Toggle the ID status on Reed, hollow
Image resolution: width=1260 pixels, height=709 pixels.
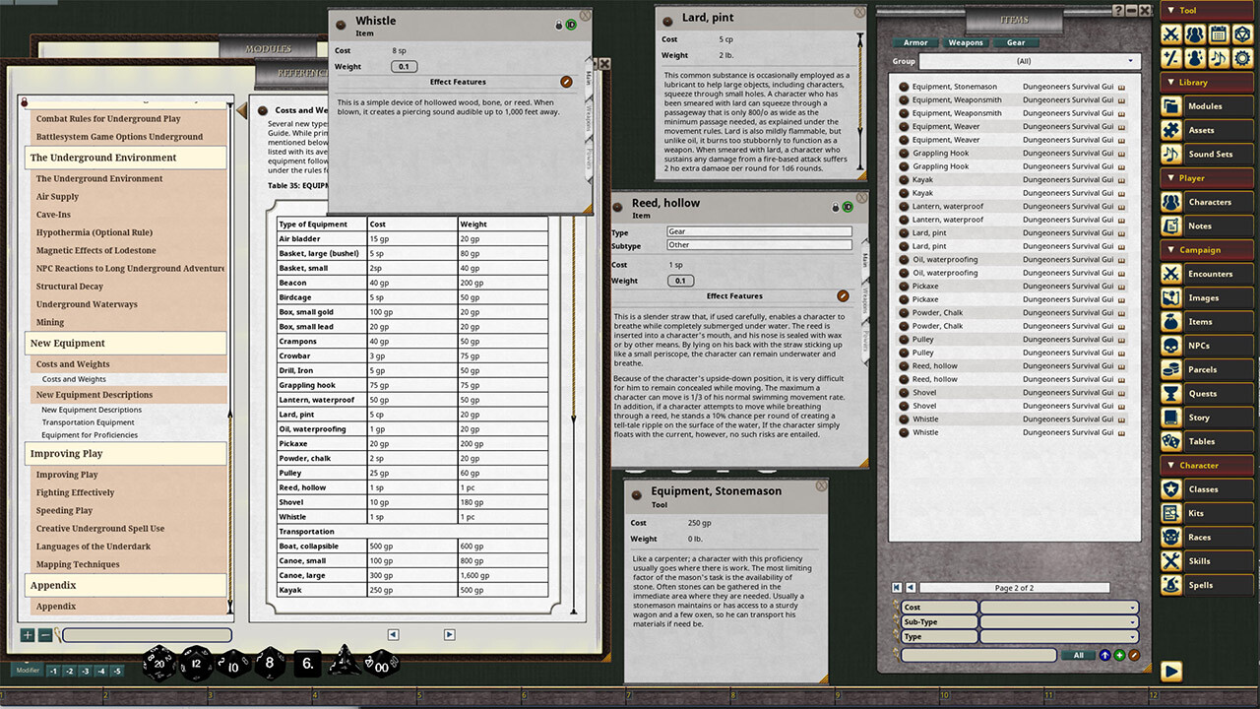pyautogui.click(x=847, y=208)
